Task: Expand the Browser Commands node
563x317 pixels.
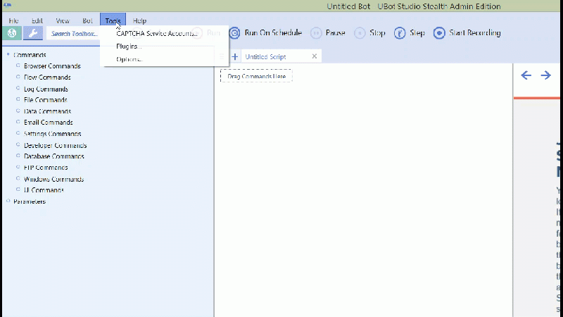Action: click(x=18, y=66)
